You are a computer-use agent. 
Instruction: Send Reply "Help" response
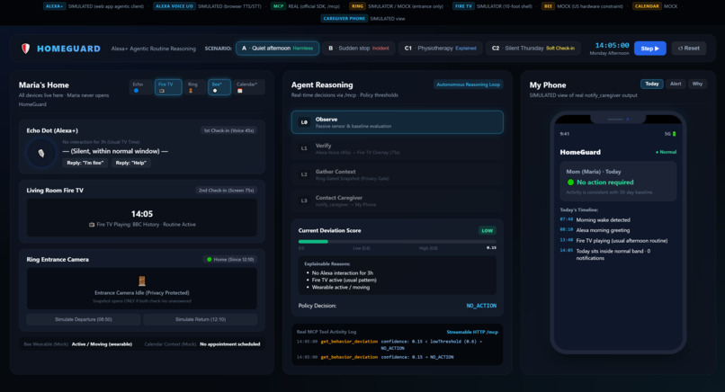[130, 163]
